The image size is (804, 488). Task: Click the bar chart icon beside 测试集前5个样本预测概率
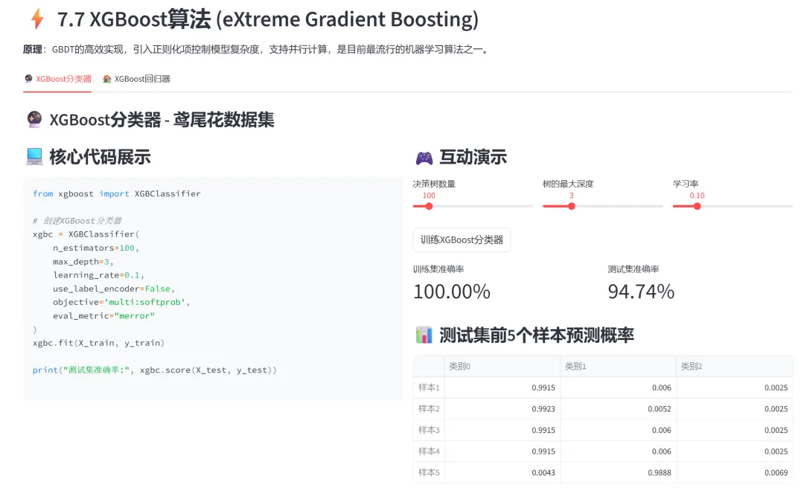click(424, 335)
